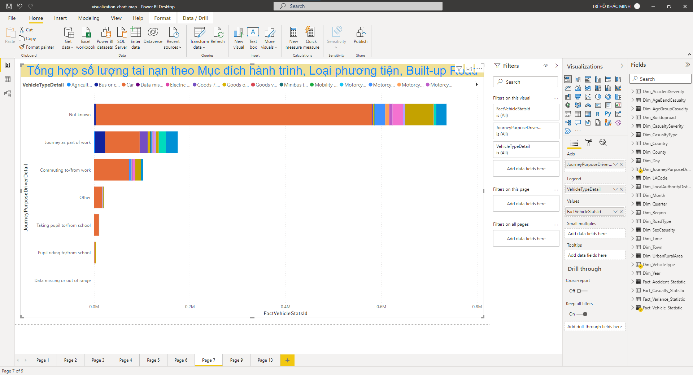Open the Format (paint roller) pane
Screen dimensions: 693x375
coord(589,142)
